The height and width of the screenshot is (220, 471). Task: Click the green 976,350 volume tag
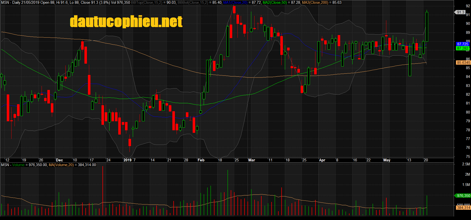point(463,196)
